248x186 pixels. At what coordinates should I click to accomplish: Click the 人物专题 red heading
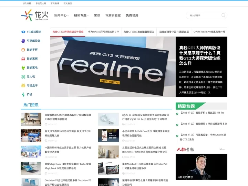(x=185, y=149)
